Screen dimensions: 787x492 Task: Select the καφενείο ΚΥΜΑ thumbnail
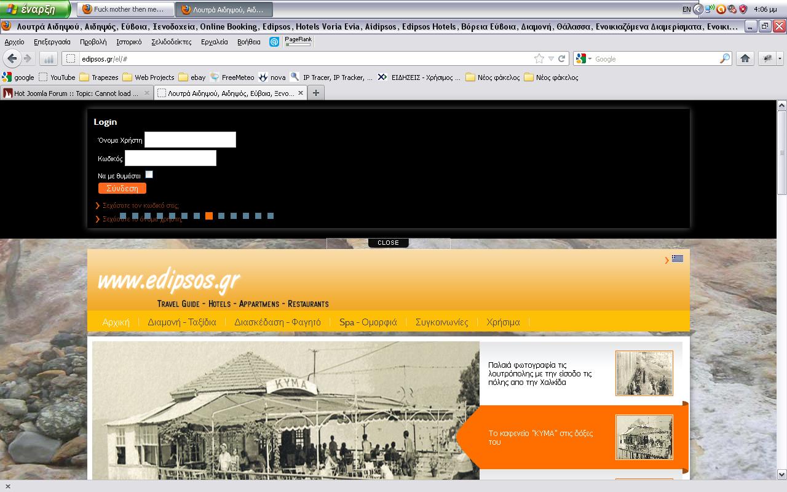(644, 437)
